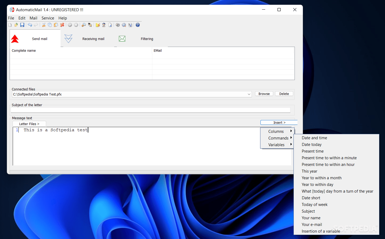Click the Browse button
Screen dimensions: 385x239
point(264,94)
